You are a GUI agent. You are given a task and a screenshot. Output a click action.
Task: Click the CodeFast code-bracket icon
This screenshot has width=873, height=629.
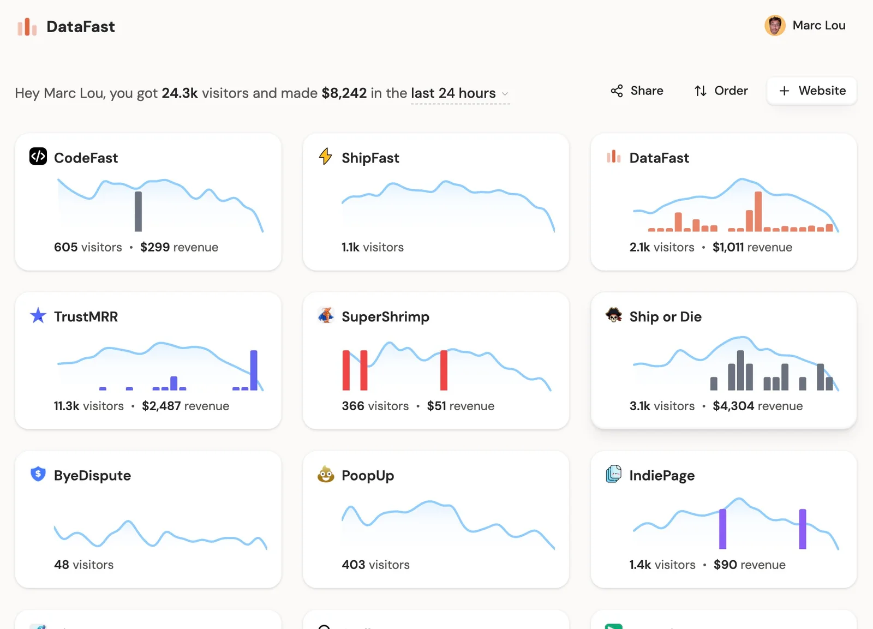(x=38, y=157)
